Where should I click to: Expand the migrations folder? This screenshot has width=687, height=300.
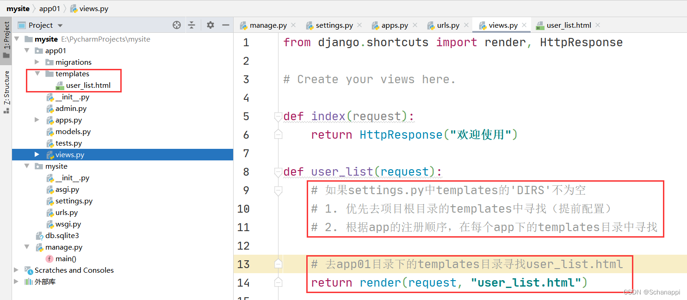coord(37,62)
